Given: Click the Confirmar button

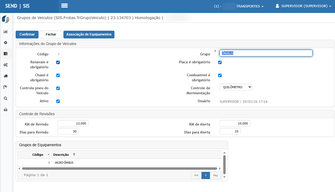Looking at the screenshot, I should 27,35.
